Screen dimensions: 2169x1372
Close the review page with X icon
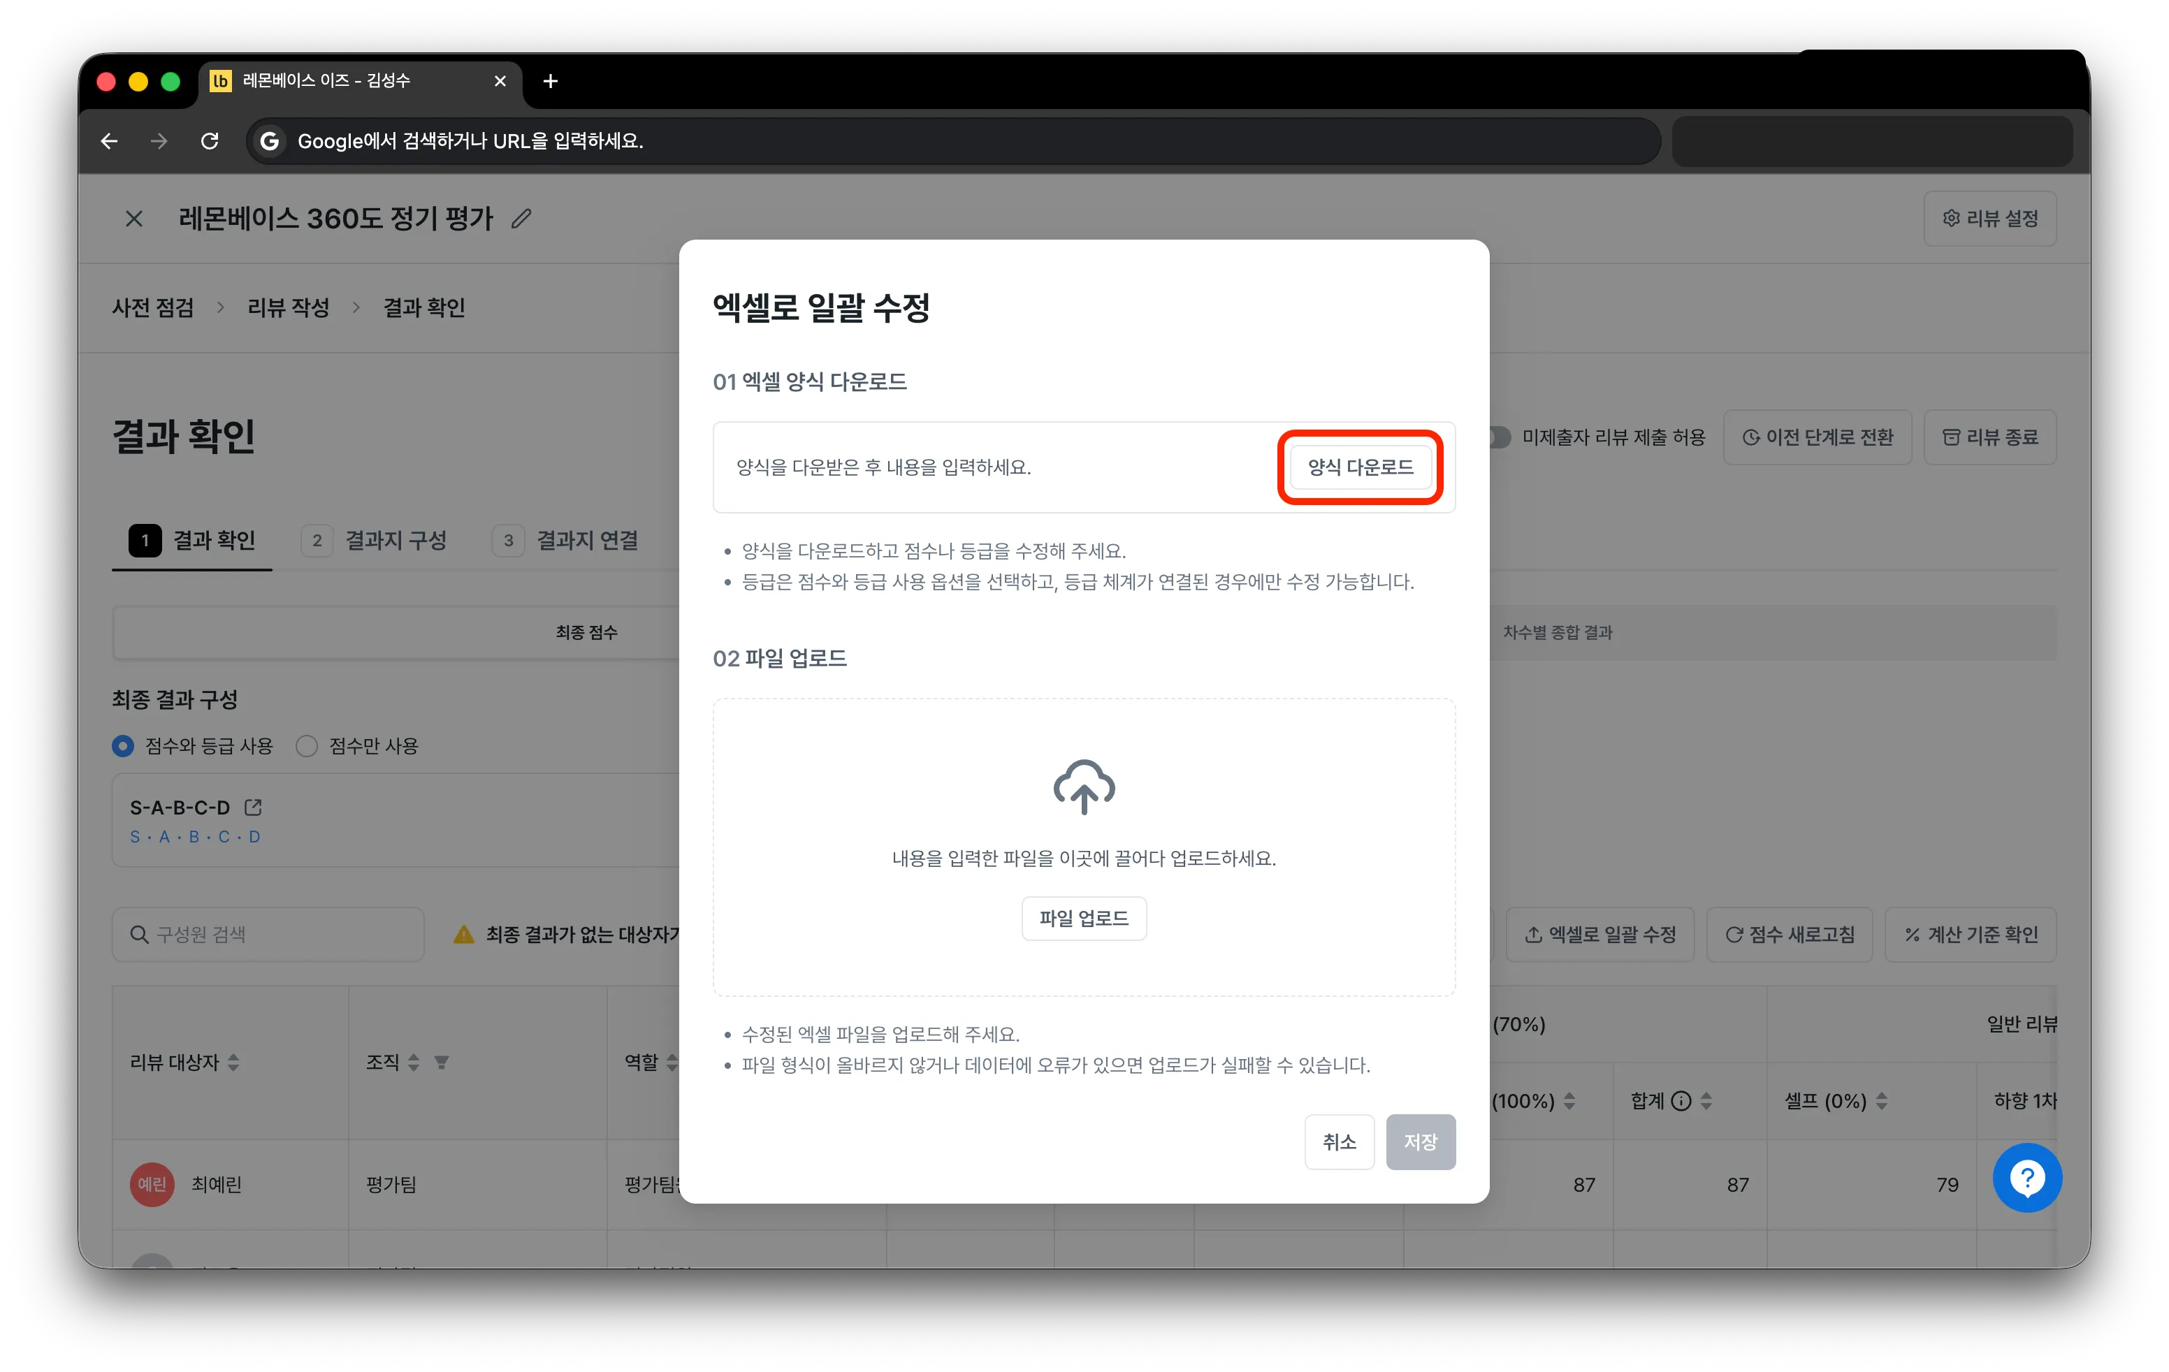click(x=134, y=219)
